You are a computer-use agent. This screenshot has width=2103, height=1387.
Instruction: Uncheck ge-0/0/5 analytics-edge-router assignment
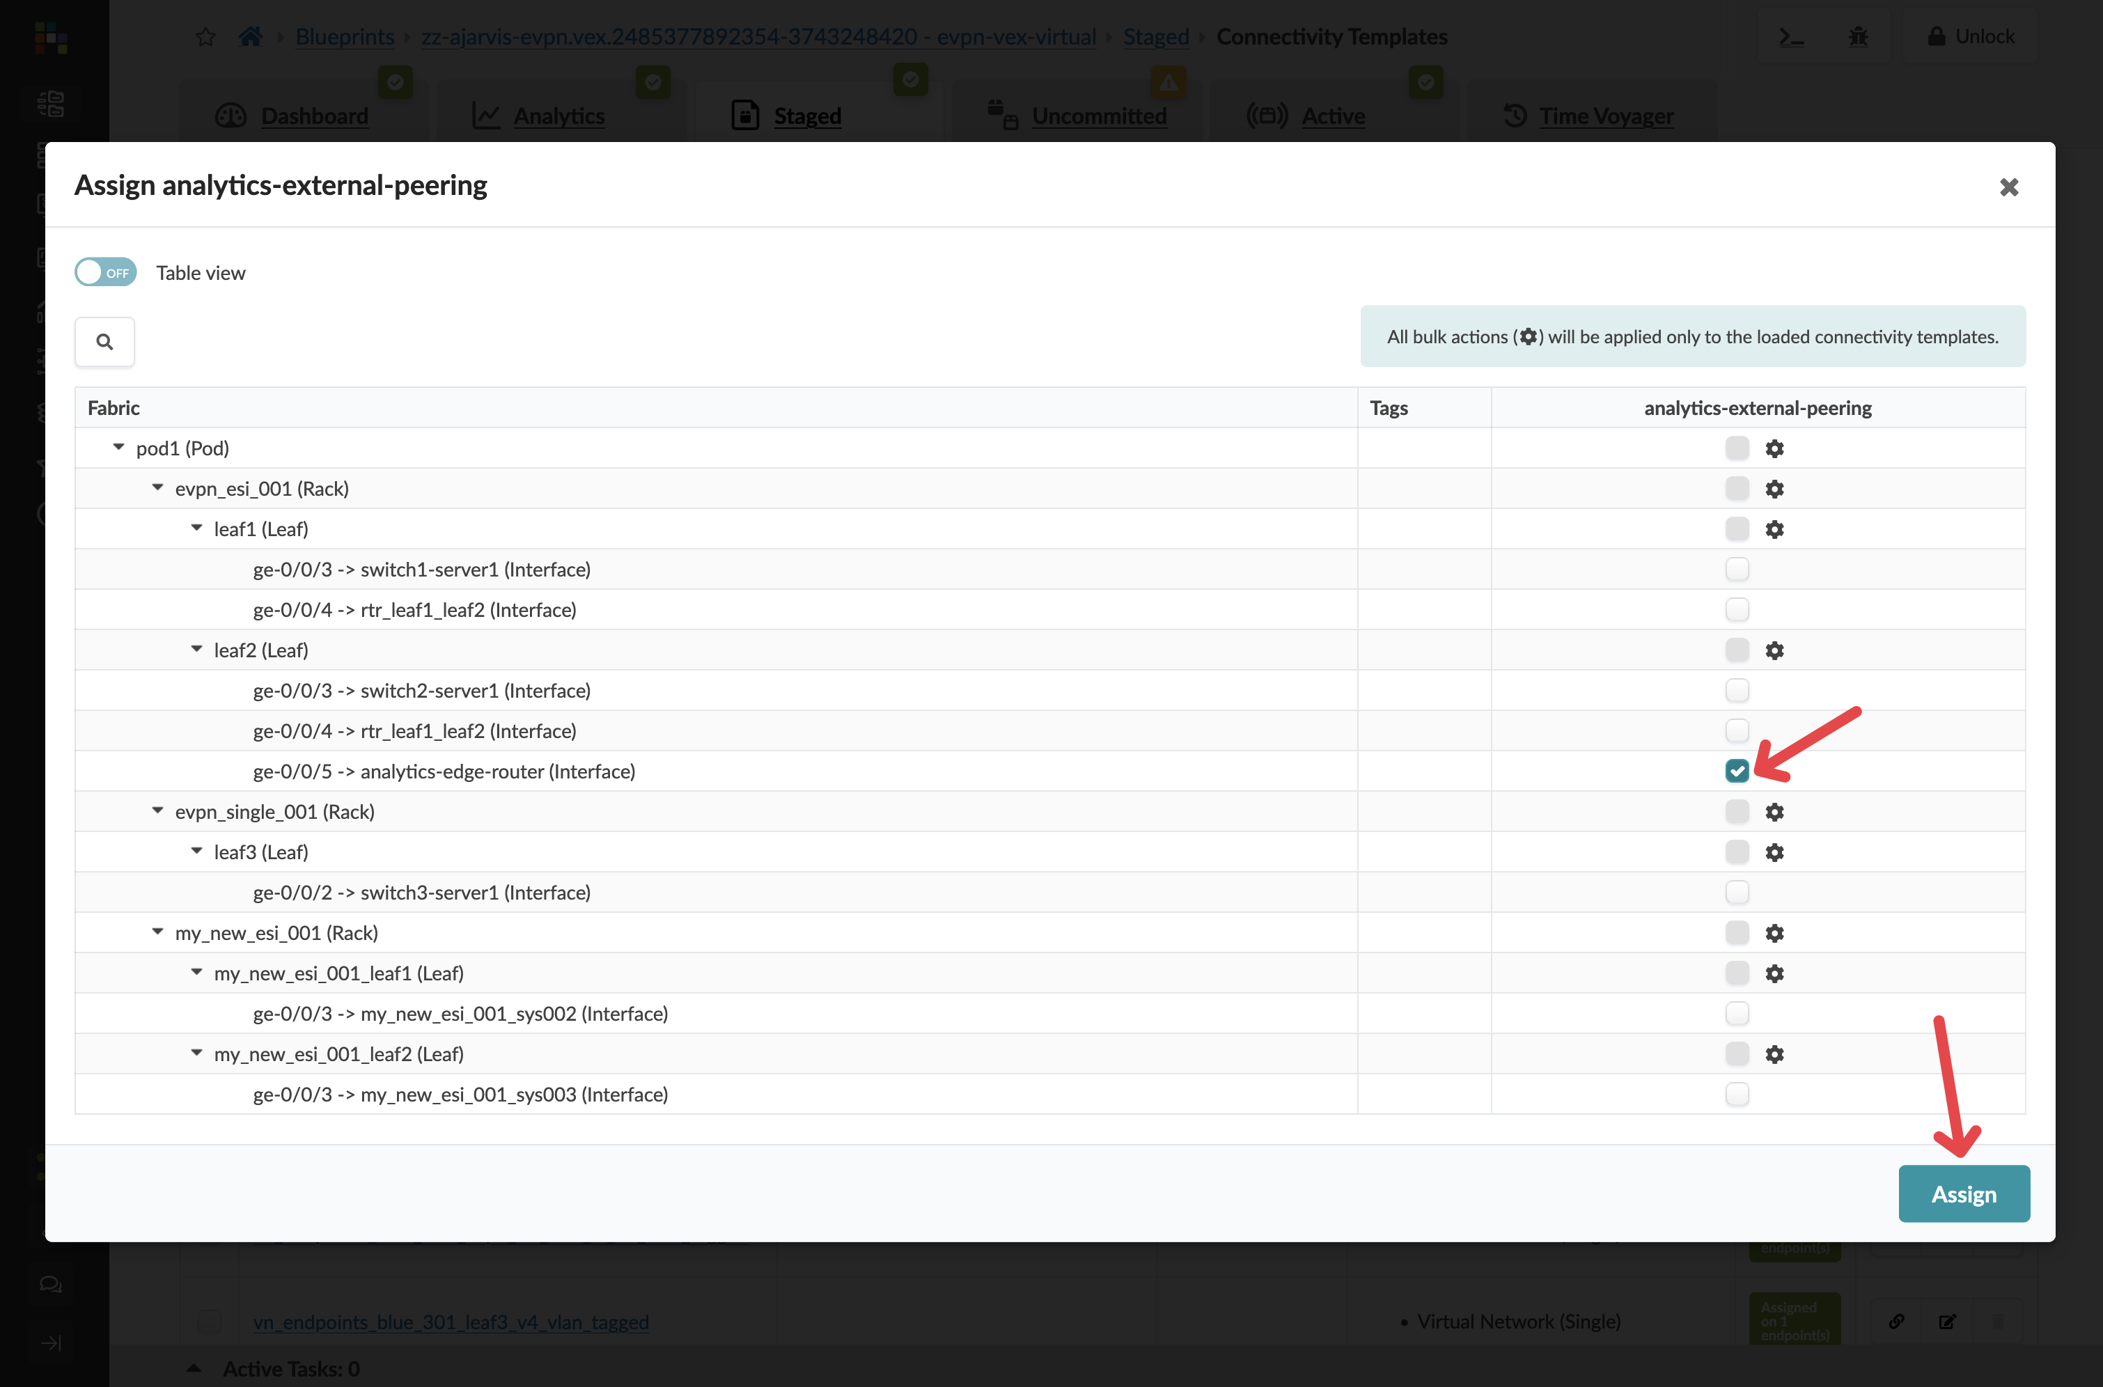click(x=1737, y=771)
